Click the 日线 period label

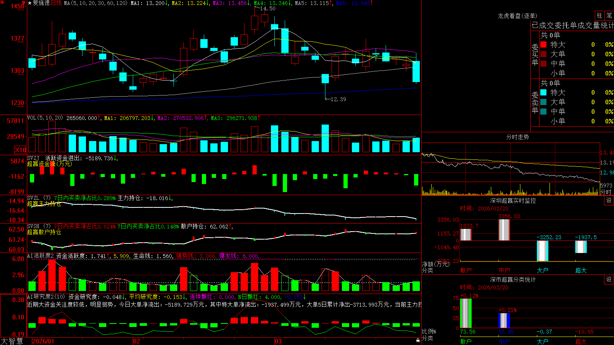pos(56,3)
